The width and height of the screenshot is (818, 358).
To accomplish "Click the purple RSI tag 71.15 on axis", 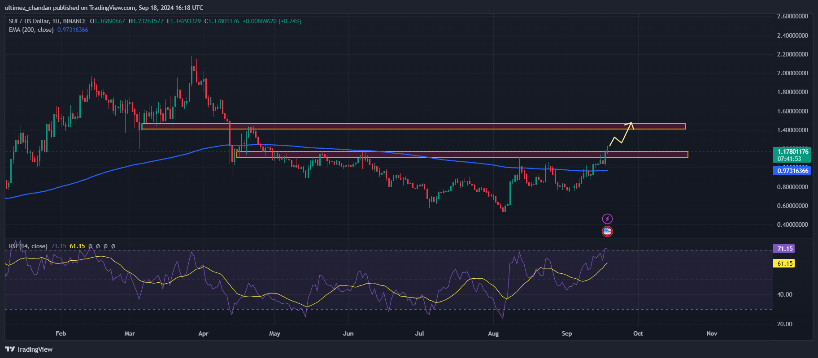I will (784, 249).
